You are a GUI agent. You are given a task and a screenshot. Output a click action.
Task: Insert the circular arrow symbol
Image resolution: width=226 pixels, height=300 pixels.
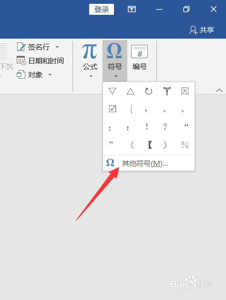click(148, 91)
